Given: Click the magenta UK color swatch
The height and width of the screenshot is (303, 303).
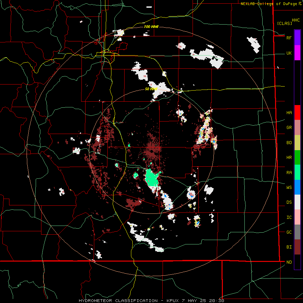Looking at the screenshot, I should click(x=297, y=53).
